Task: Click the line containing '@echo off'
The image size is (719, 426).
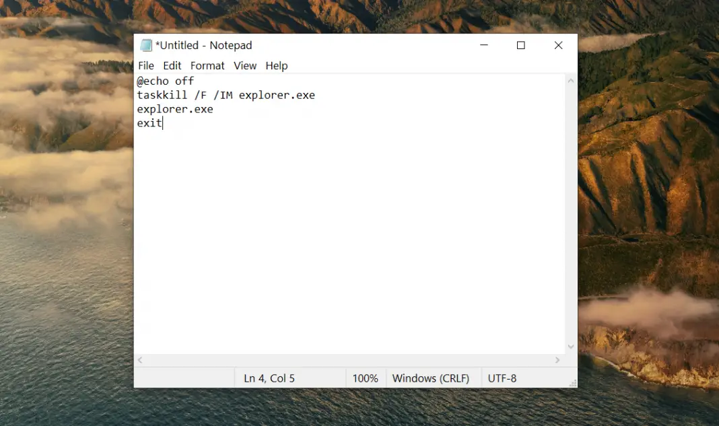Action: pos(166,81)
